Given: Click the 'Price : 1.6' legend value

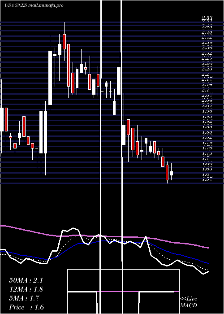Looking at the screenshot, I should [x=26, y=307].
